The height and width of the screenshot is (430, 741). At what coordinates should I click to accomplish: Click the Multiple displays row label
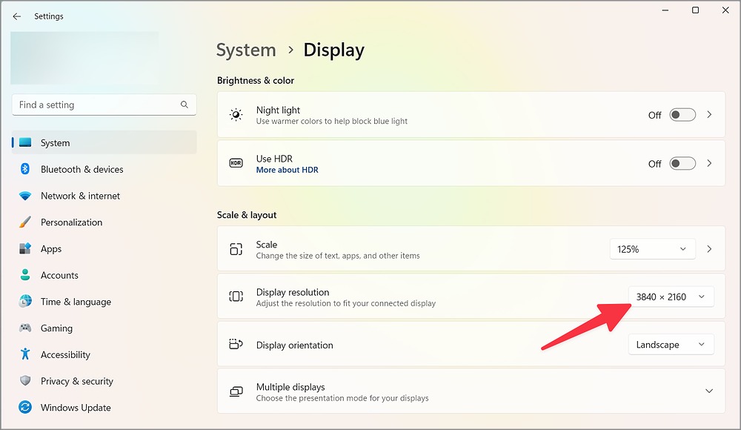click(290, 386)
